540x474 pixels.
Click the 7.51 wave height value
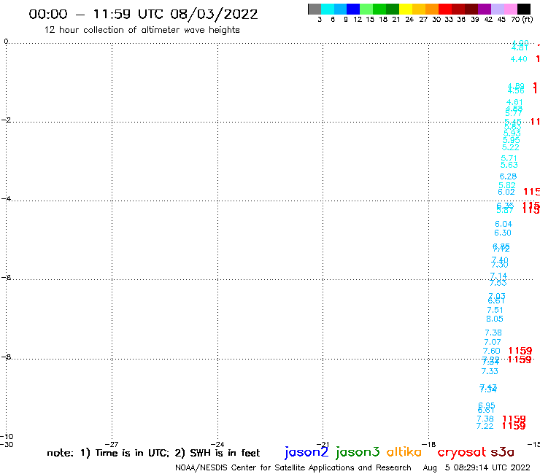click(495, 310)
